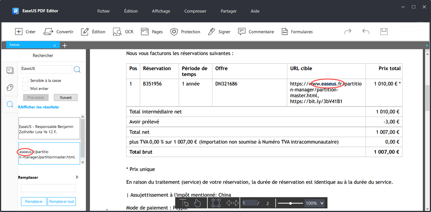Open the Formulaires tool

tap(284, 31)
